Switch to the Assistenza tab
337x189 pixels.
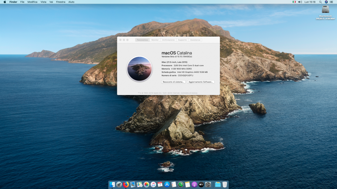pyautogui.click(x=195, y=40)
